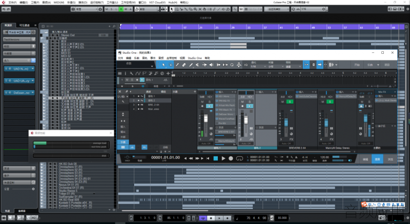Select the range tool in Studio One toolbar
Viewport: 410px width, 224px height.
tap(171, 65)
